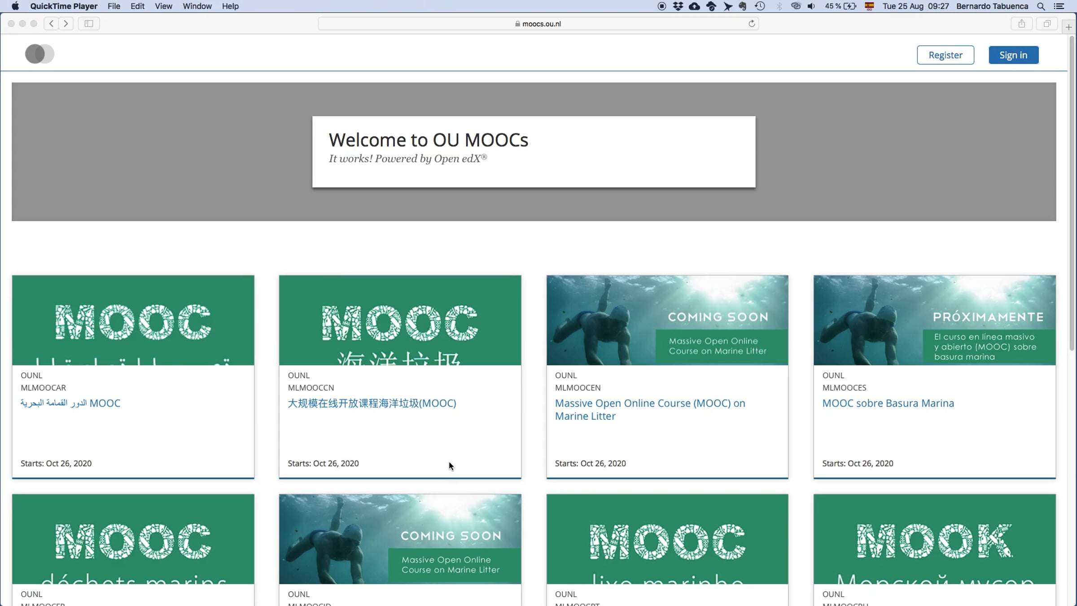Screen dimensions: 1077x606
Task: Open the Apple menu
Action: (15, 6)
